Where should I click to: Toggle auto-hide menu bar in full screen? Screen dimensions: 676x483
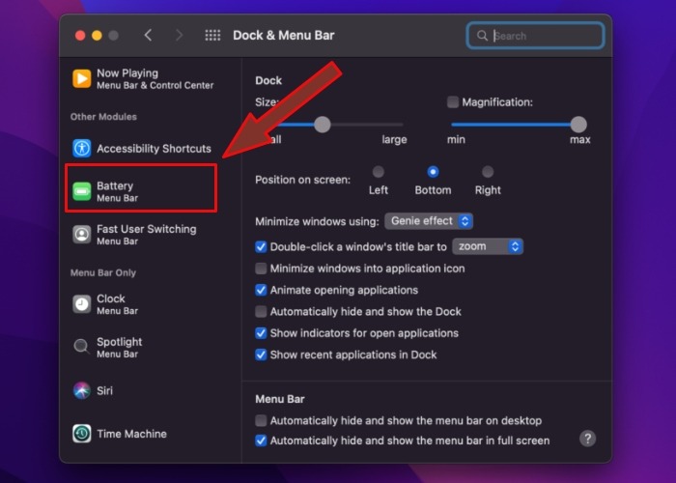pyautogui.click(x=261, y=440)
